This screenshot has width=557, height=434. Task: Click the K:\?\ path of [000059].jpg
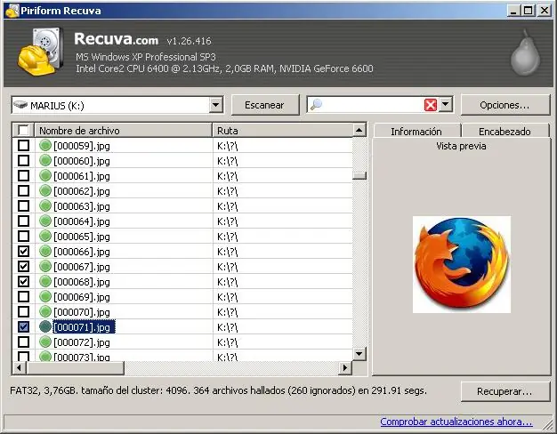tap(228, 146)
